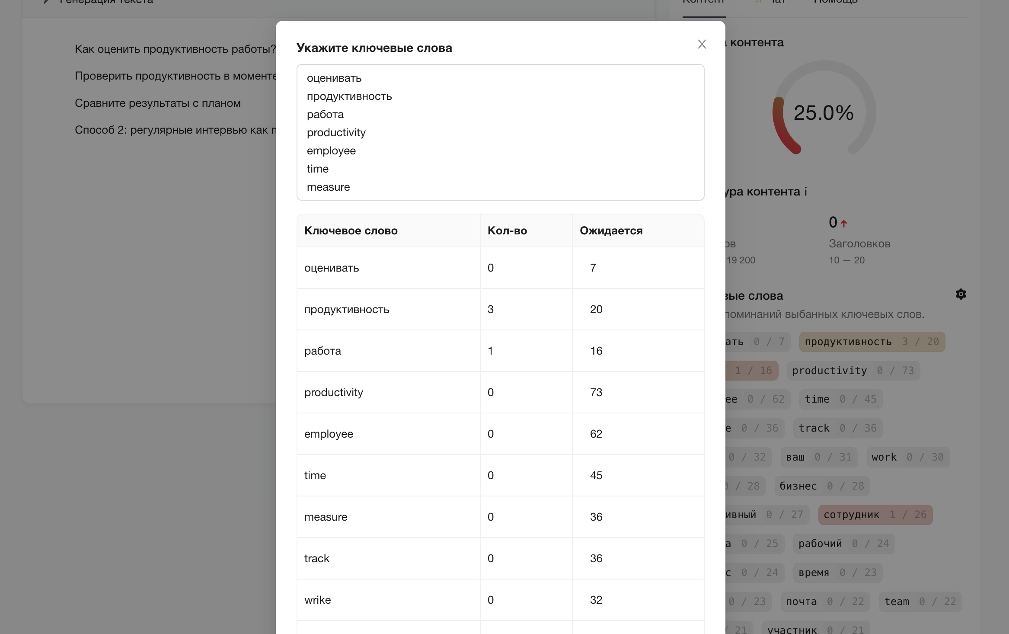Open keyword settings via the gear icon
1009x634 pixels.
961,295
